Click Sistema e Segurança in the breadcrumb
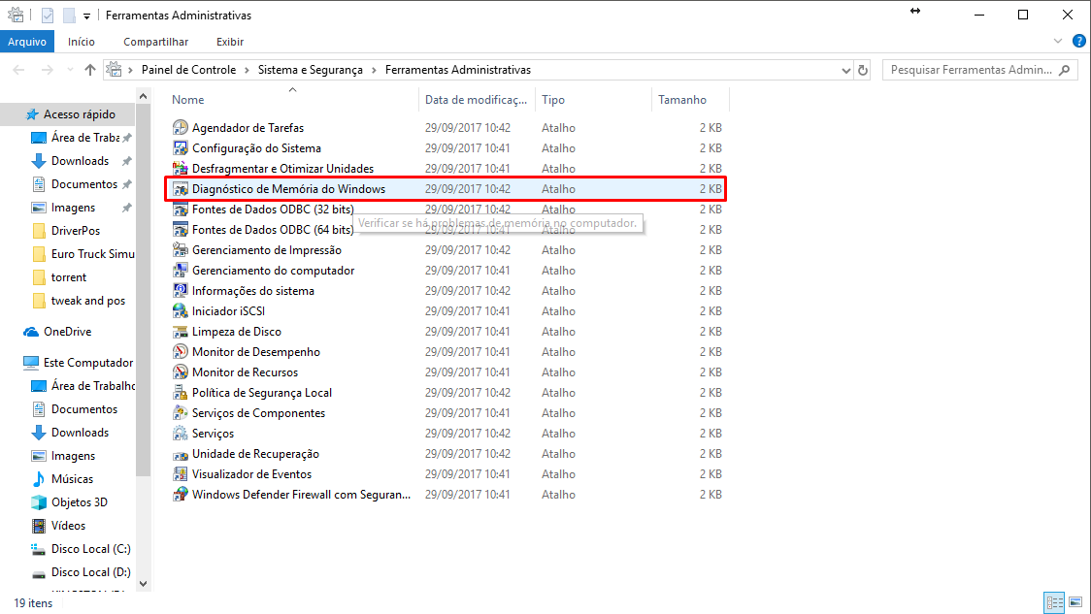This screenshot has width=1091, height=614. [311, 70]
